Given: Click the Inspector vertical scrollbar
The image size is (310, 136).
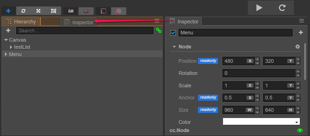Looking at the screenshot, I should pos(305,61).
